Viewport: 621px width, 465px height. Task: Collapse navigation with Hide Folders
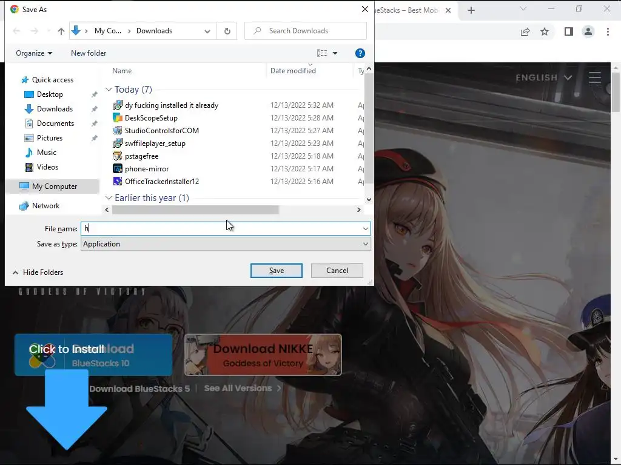(38, 272)
